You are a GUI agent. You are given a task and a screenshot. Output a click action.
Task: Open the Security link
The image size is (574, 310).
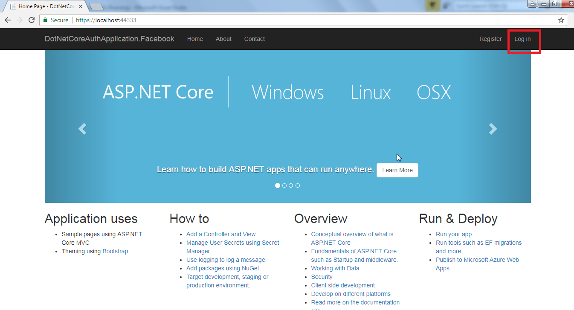click(x=322, y=277)
